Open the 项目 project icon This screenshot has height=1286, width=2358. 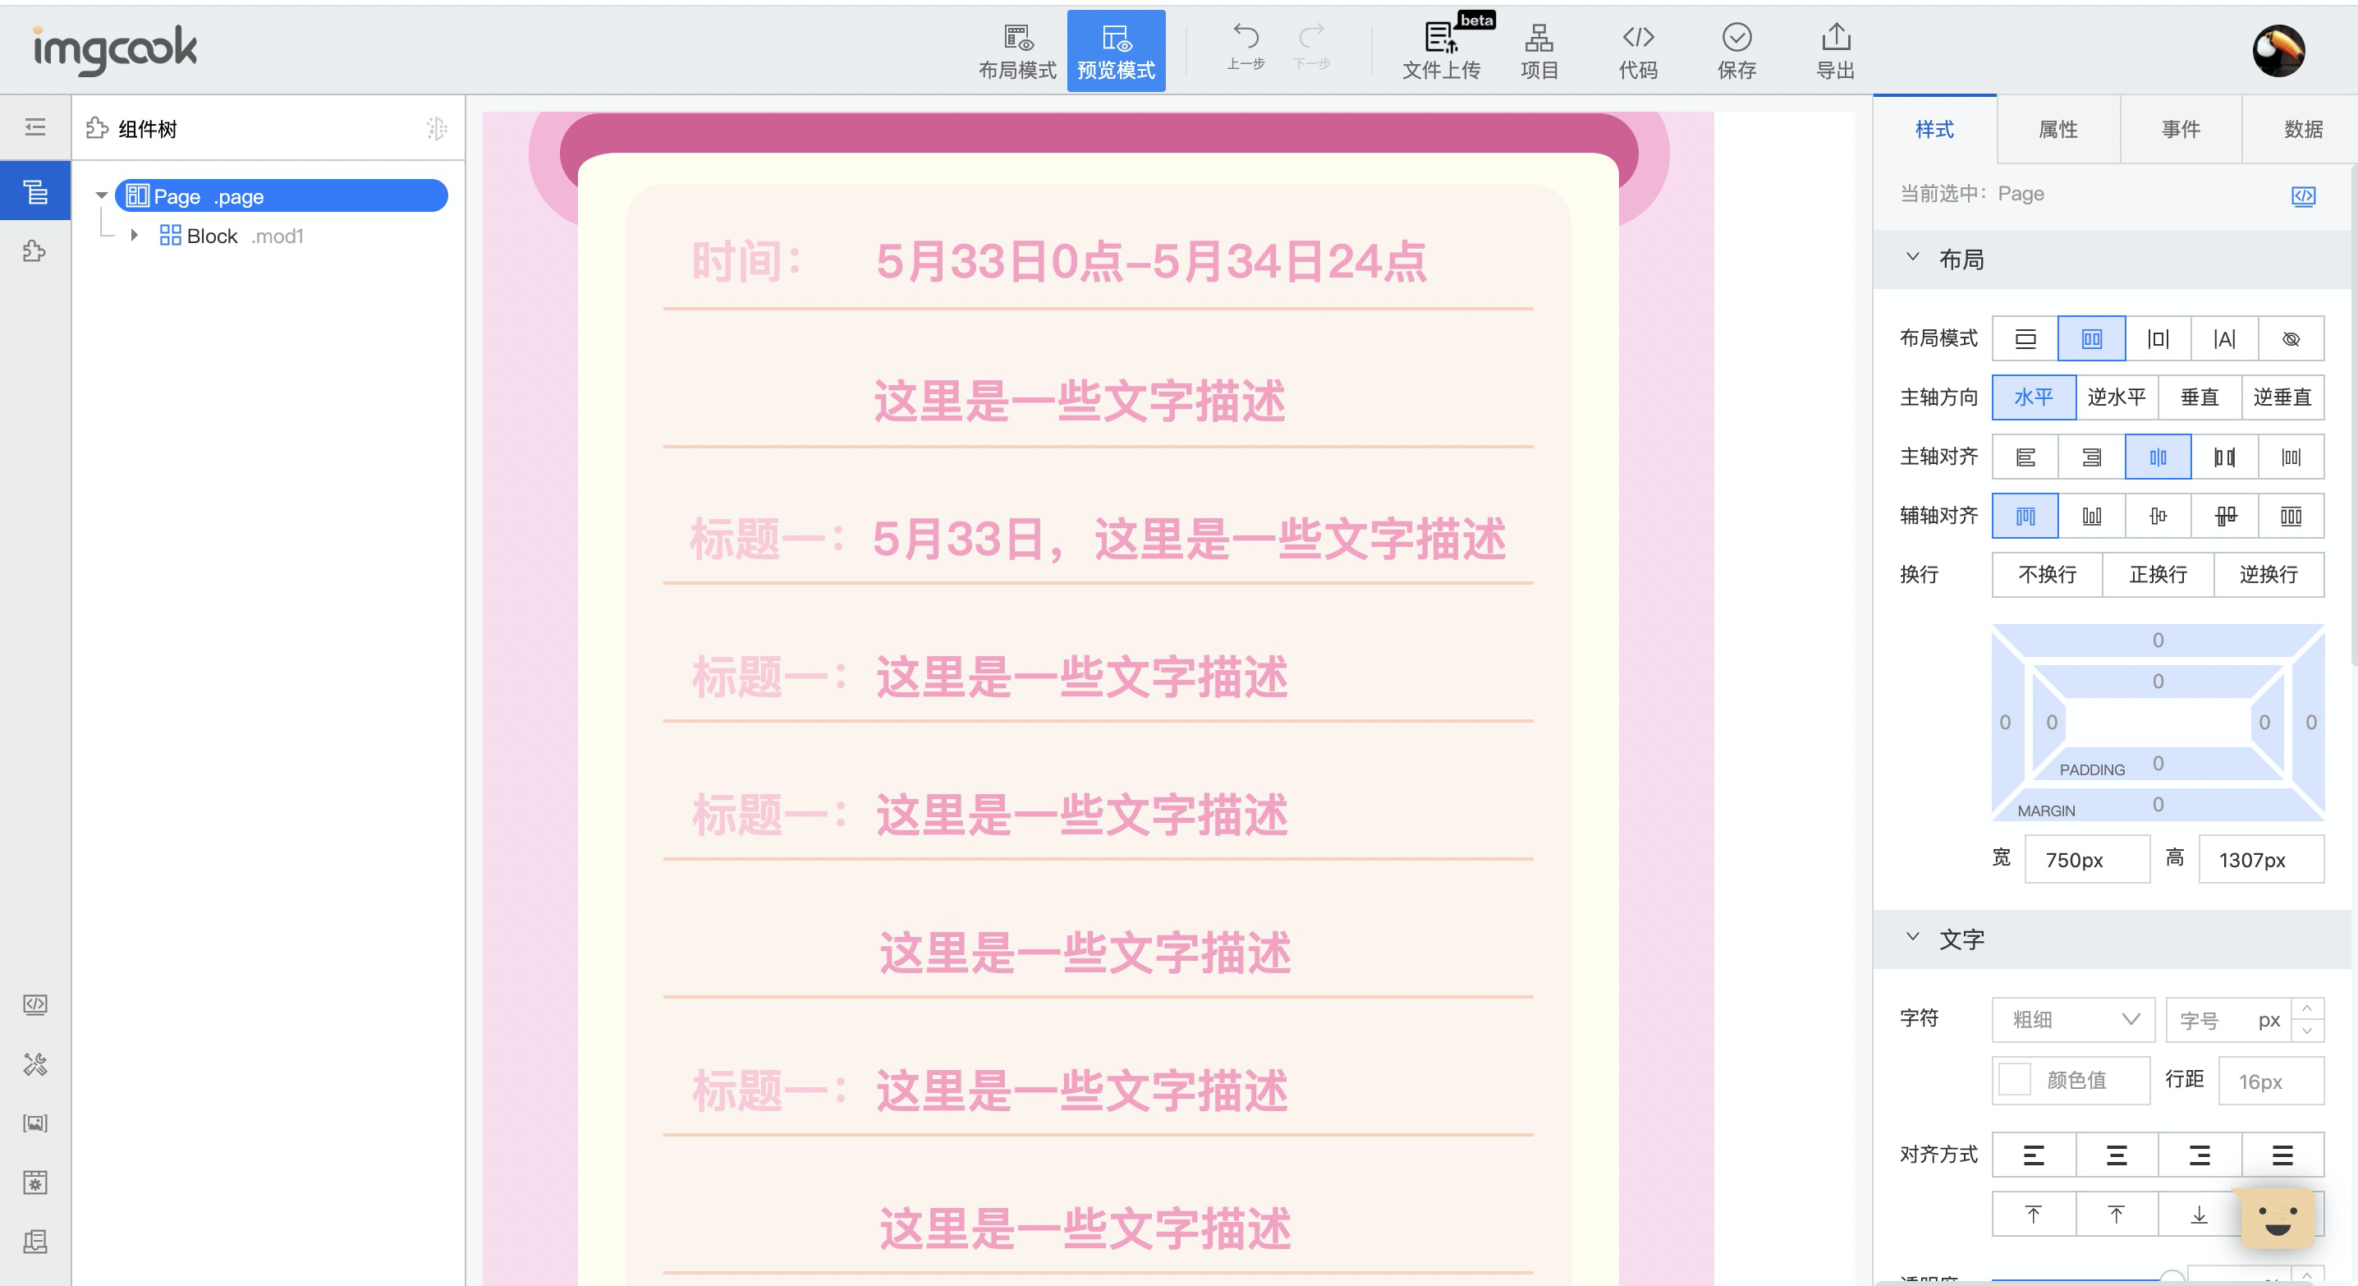(x=1539, y=50)
